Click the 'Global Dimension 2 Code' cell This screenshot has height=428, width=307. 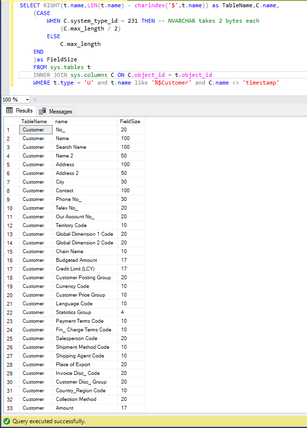(85, 243)
